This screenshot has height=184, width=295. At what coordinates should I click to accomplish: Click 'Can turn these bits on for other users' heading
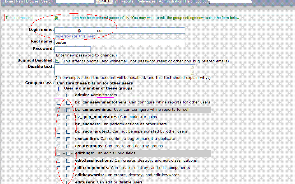(x=95, y=83)
